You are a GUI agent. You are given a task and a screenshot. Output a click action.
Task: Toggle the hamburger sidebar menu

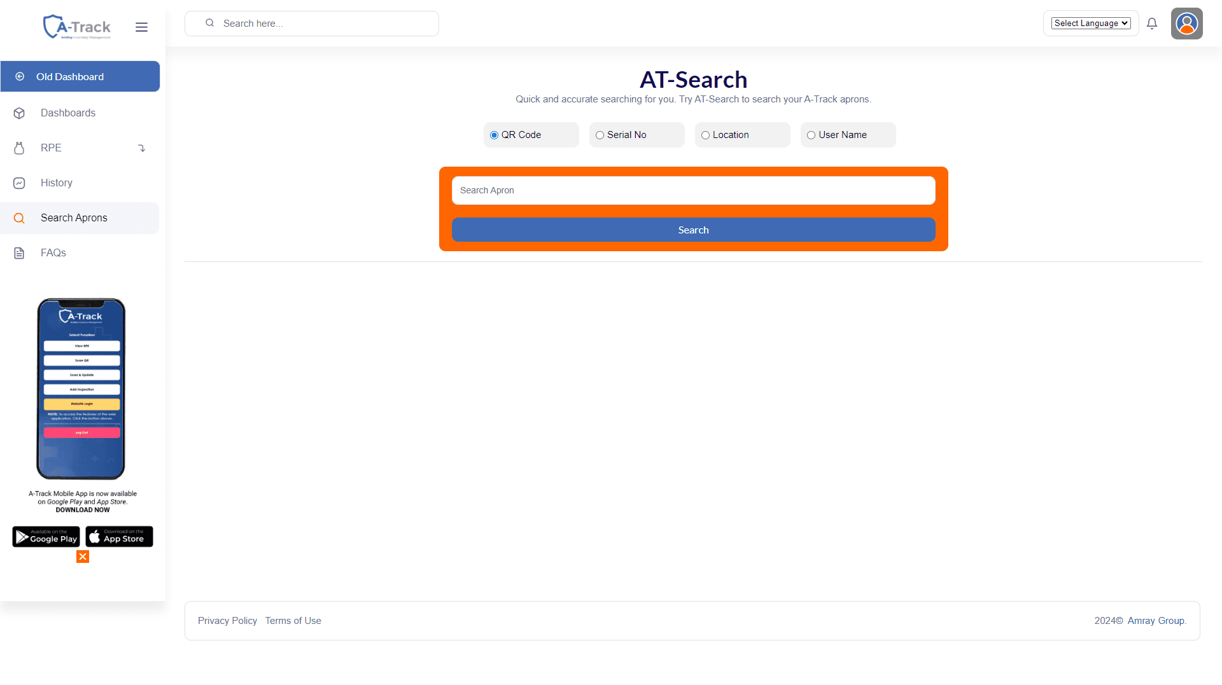(x=141, y=27)
